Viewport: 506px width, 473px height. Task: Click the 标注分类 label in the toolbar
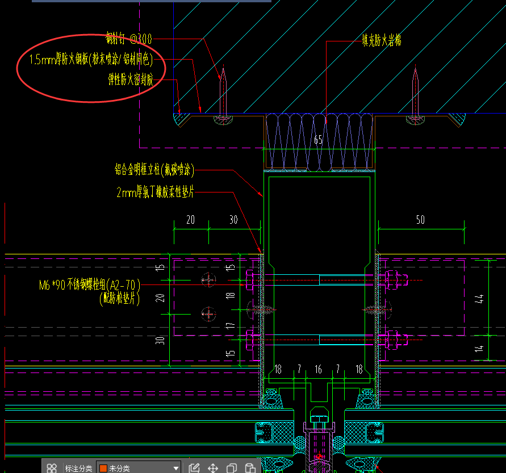tap(78, 468)
